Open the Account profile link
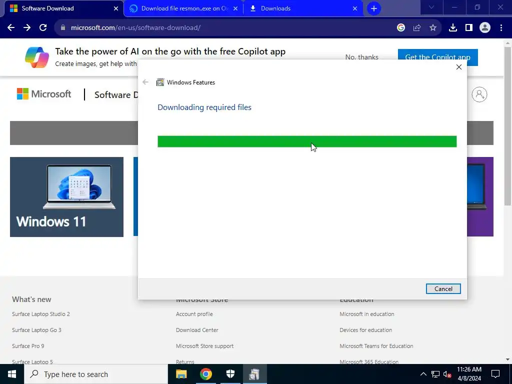The width and height of the screenshot is (512, 384). coord(194,314)
